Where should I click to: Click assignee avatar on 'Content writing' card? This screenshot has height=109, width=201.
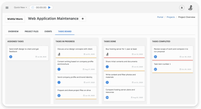point(59,69)
